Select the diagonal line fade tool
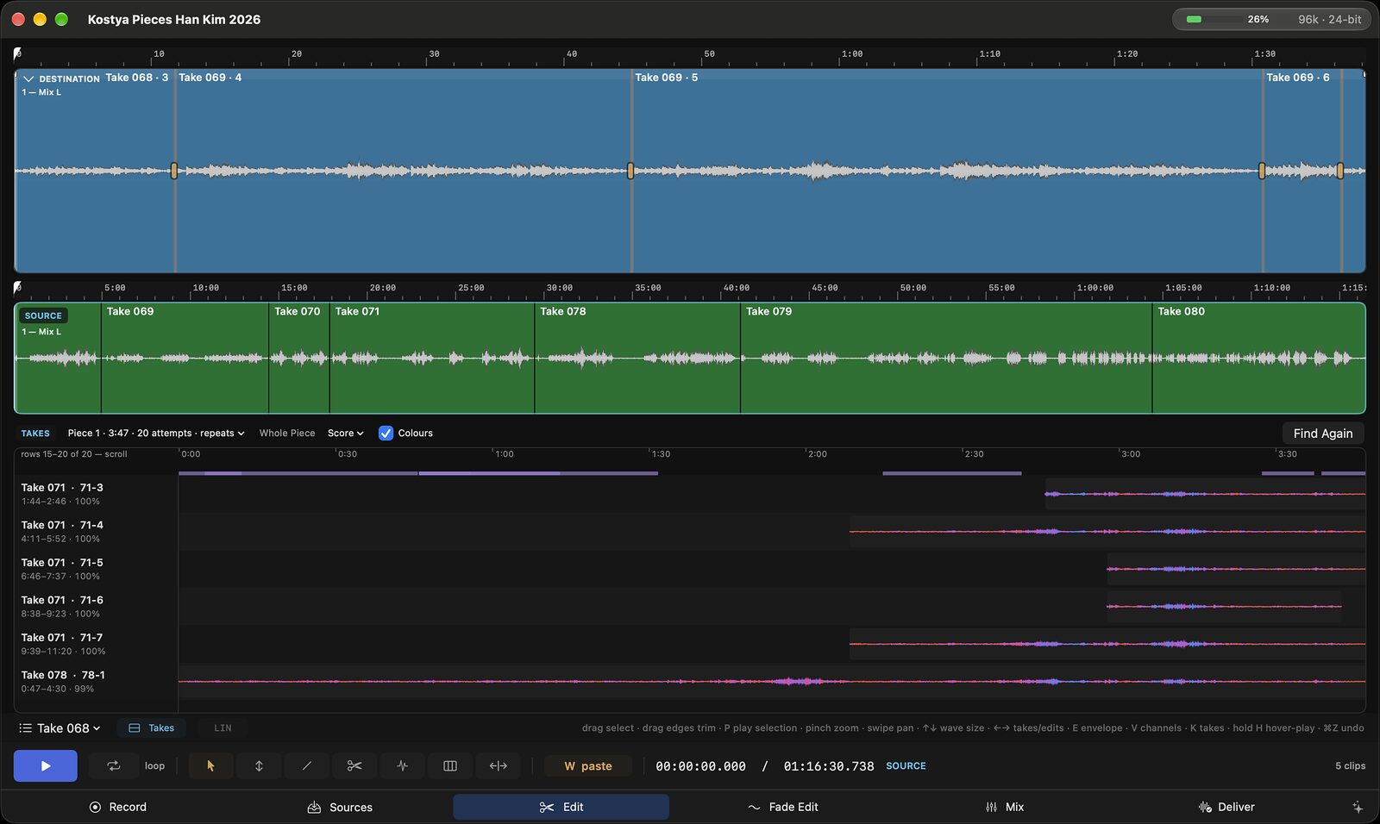The image size is (1380, 824). [306, 765]
